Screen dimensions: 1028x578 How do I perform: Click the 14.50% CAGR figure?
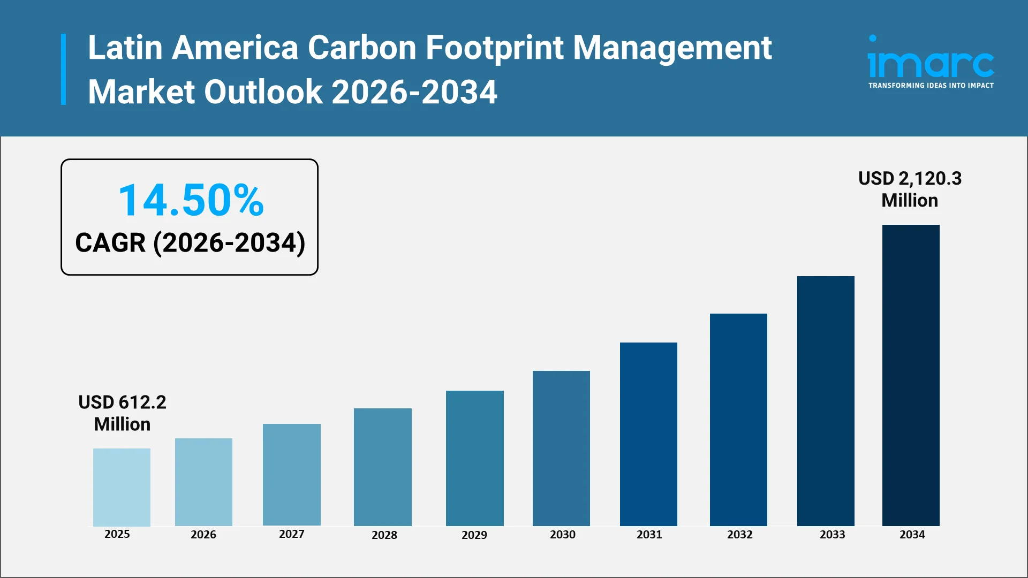[x=191, y=200]
